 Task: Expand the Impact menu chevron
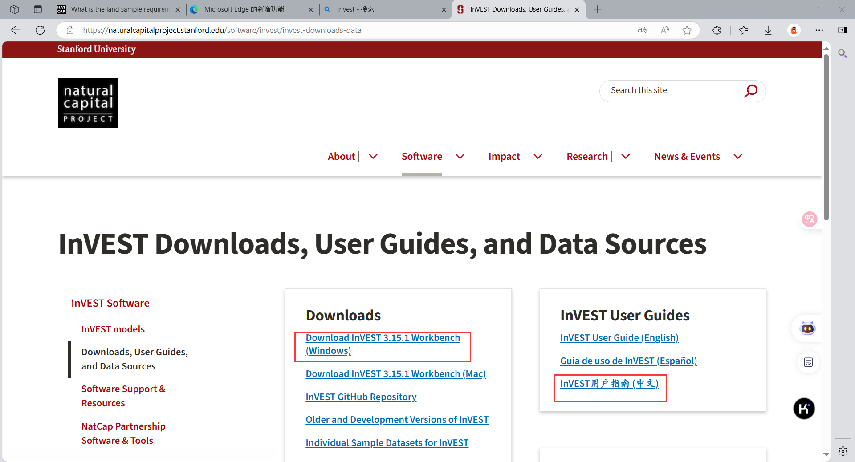pos(538,157)
